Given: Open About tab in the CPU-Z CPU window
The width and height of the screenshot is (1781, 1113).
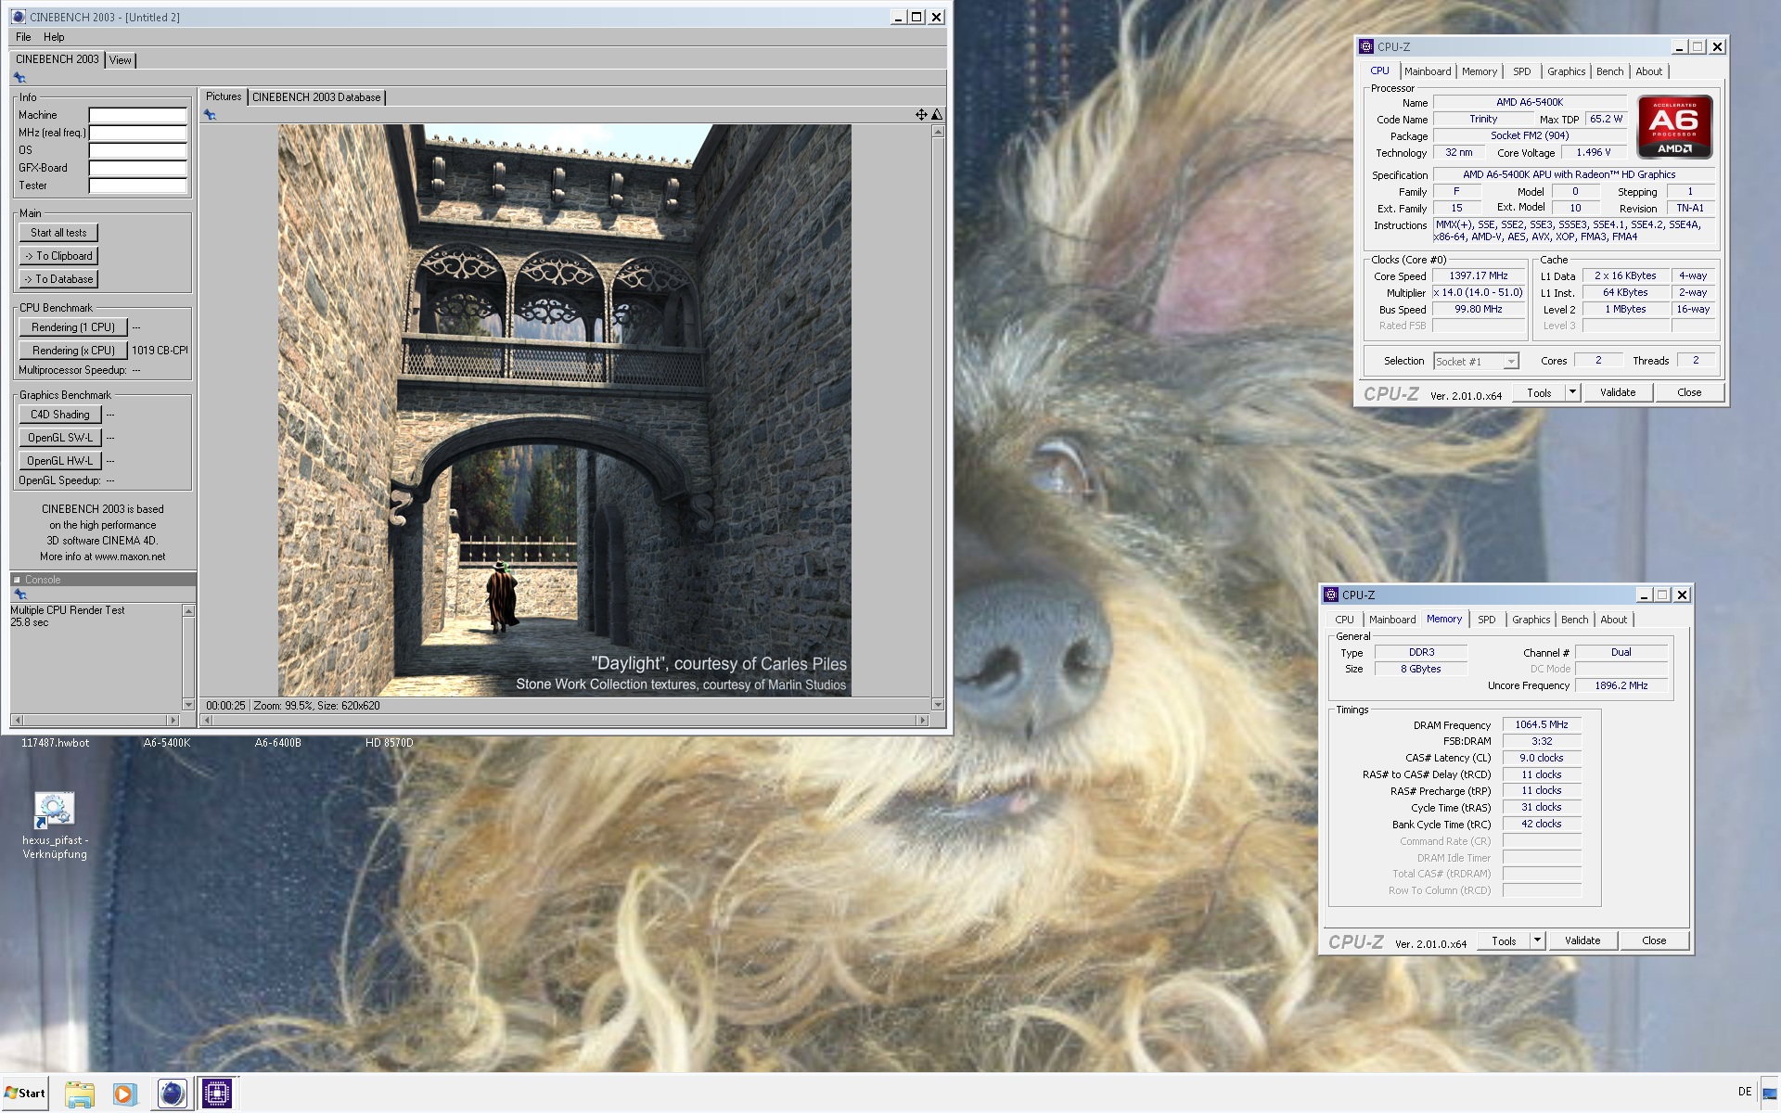Looking at the screenshot, I should (1649, 71).
